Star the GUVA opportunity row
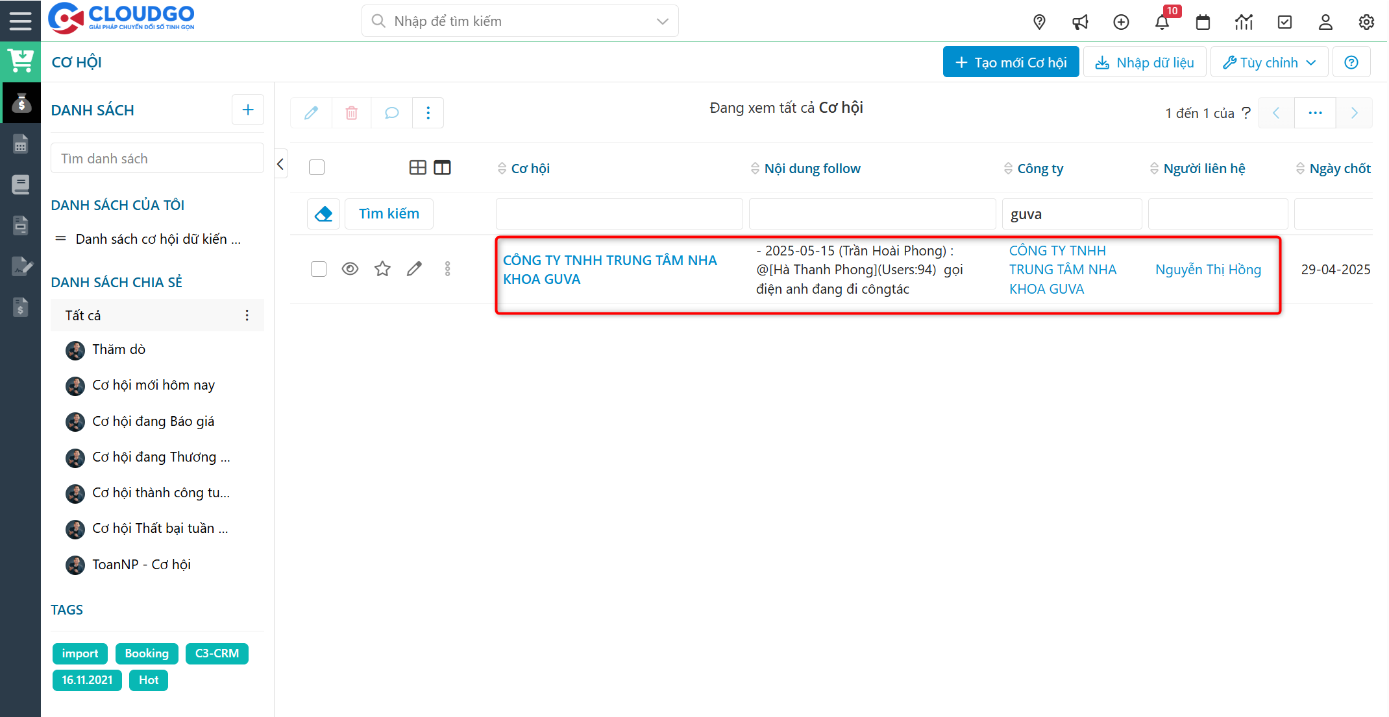Image resolution: width=1389 pixels, height=717 pixels. [382, 268]
